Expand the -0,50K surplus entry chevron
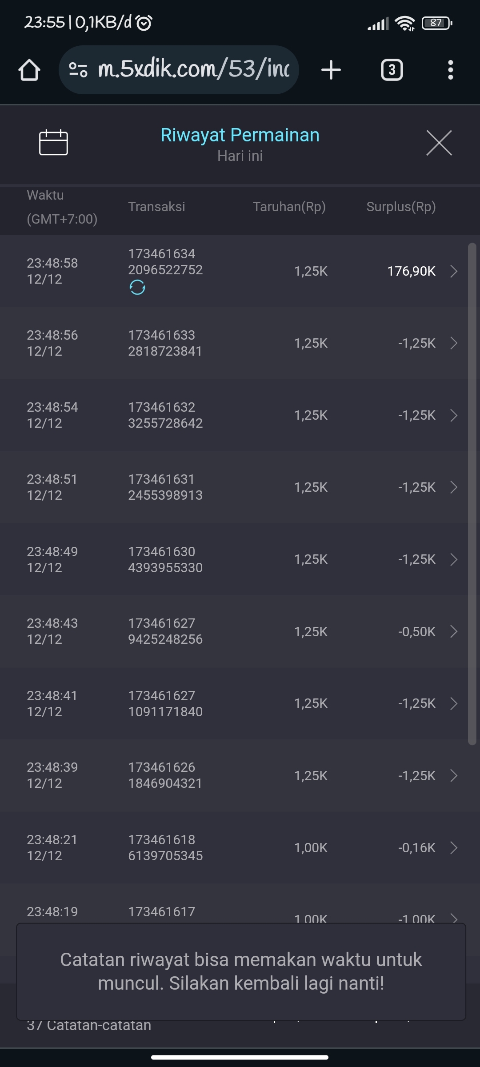Image resolution: width=480 pixels, height=1067 pixels. 453,631
